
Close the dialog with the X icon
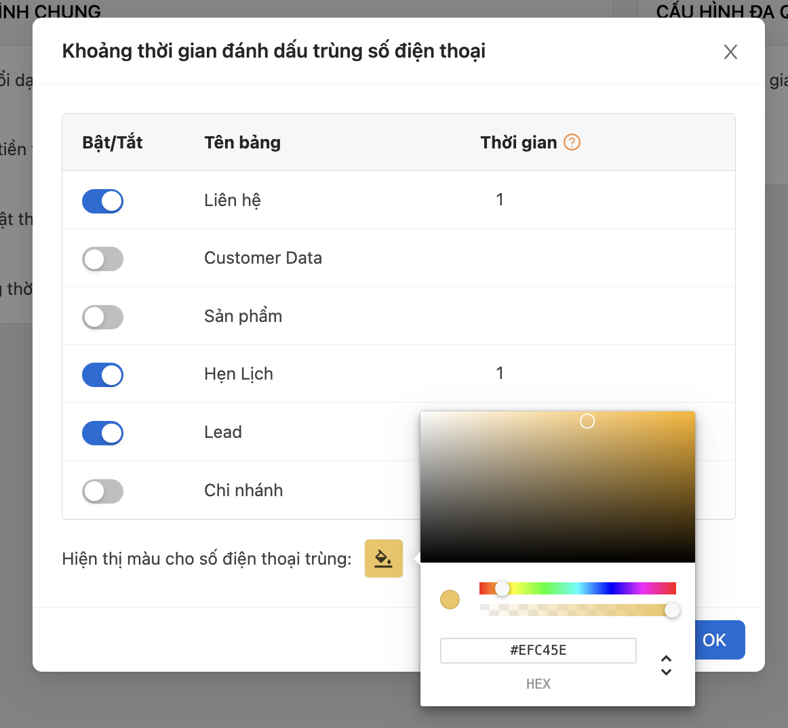[x=730, y=52]
